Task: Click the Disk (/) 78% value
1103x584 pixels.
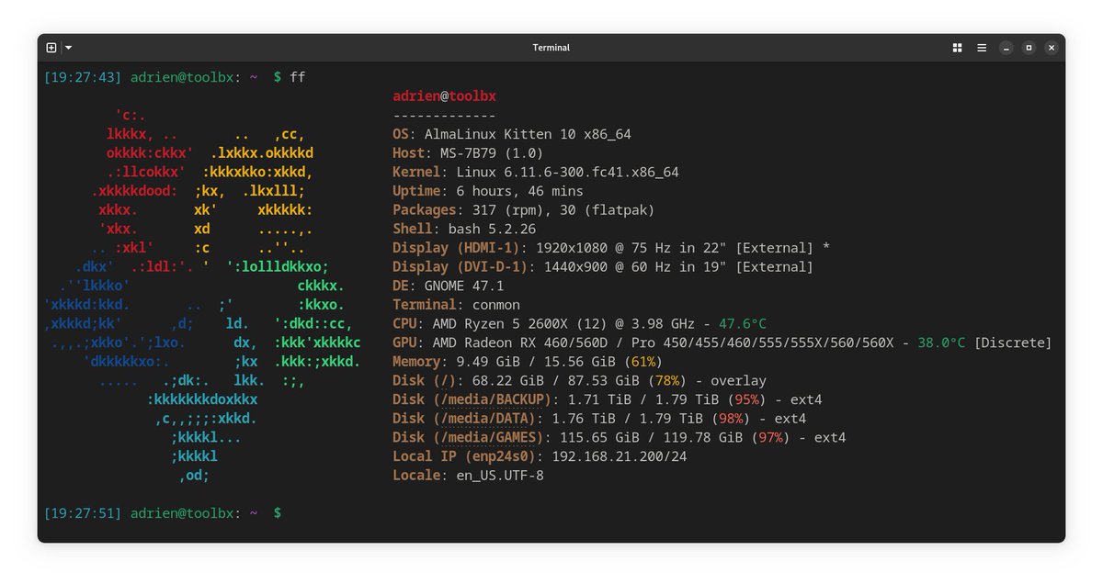Action: pyautogui.click(x=667, y=381)
